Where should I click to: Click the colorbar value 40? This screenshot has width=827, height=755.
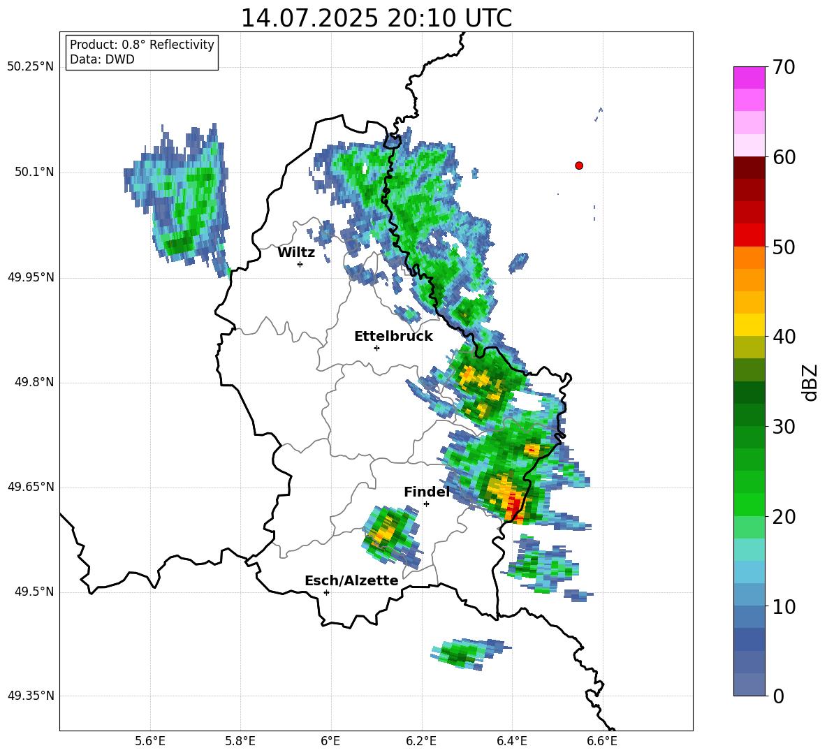(784, 337)
